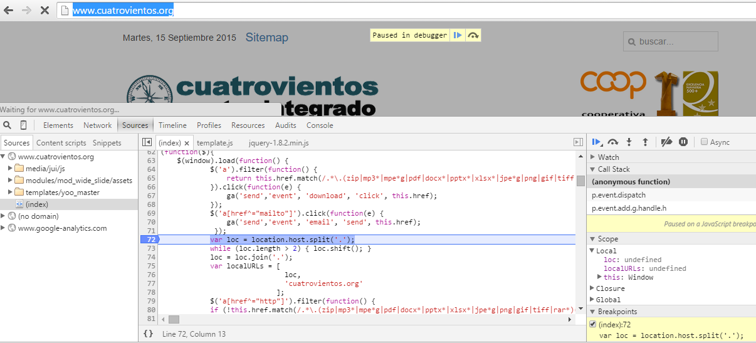Collapse the www.cuatrovientos.org tree node
The width and height of the screenshot is (756, 343).
[x=4, y=157]
